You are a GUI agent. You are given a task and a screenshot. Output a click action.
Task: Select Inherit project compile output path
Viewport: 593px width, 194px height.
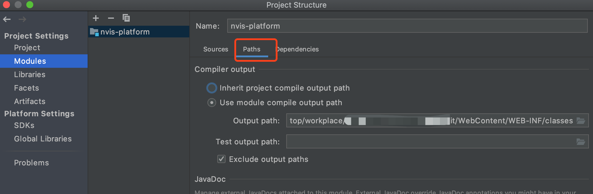(212, 88)
